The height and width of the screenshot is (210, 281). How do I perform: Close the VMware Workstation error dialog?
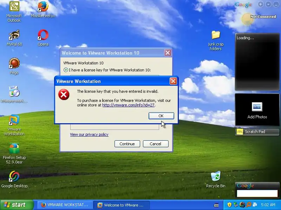pyautogui.click(x=173, y=81)
